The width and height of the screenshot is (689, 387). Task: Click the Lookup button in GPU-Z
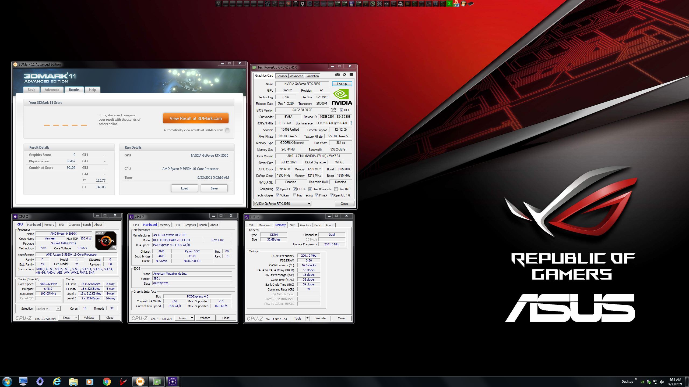[x=342, y=84]
